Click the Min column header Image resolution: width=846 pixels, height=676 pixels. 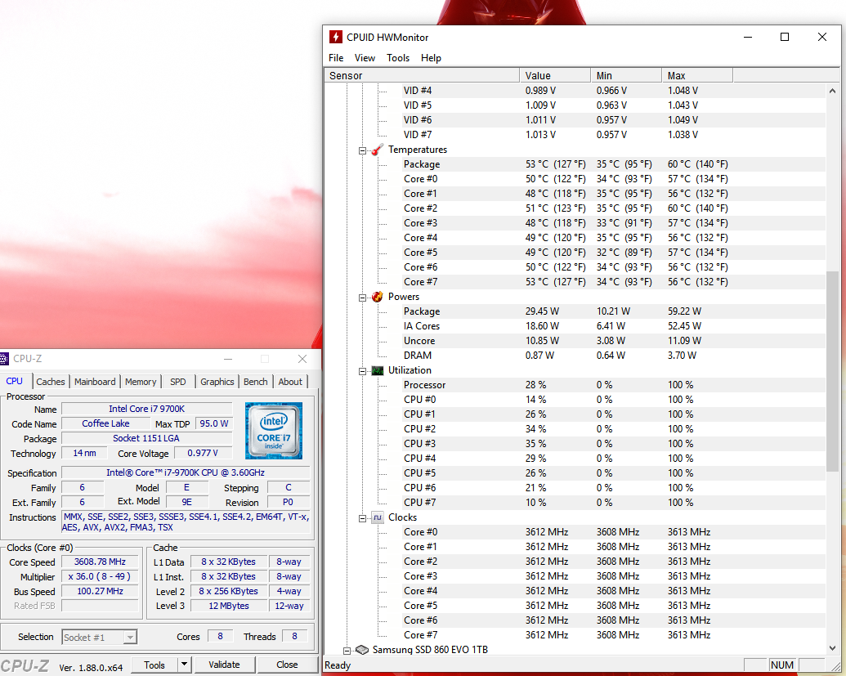point(626,75)
